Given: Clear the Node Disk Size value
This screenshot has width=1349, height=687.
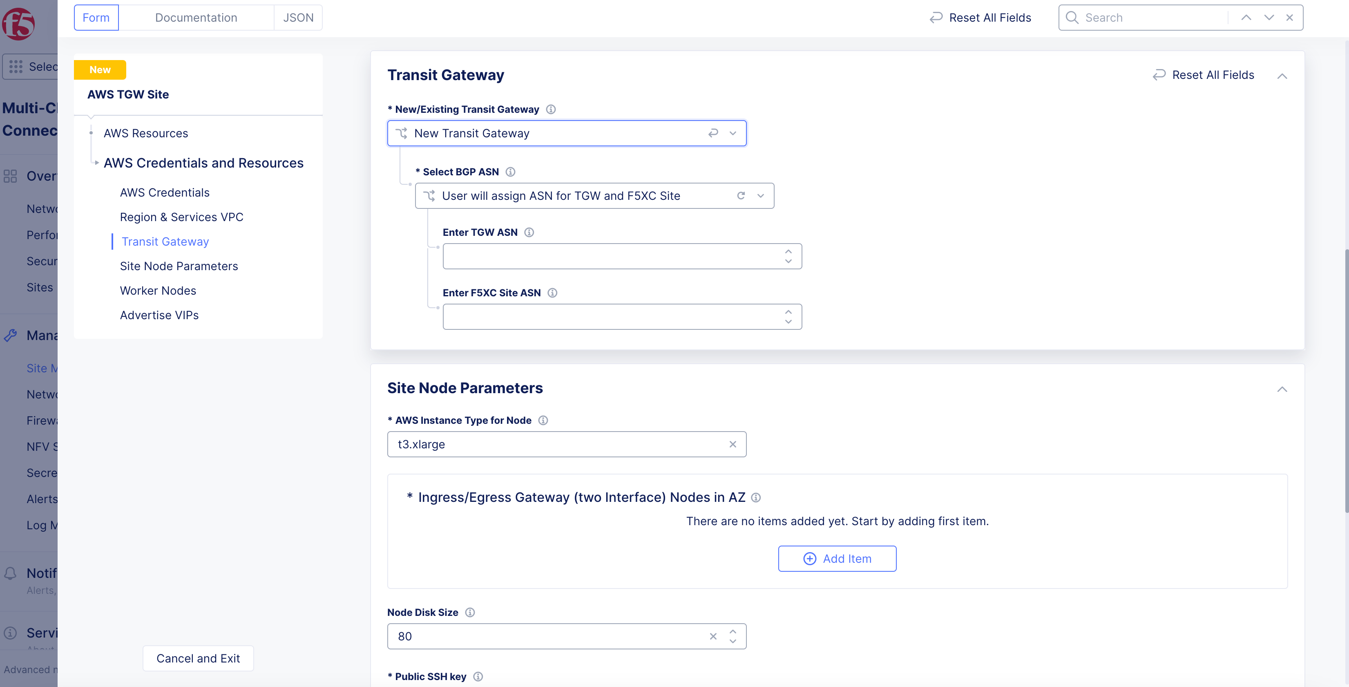Looking at the screenshot, I should [713, 636].
